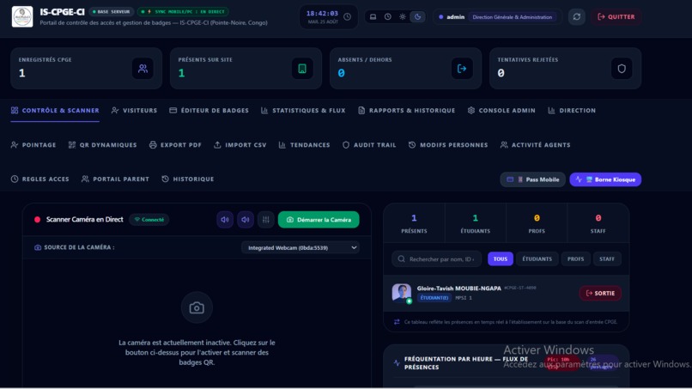Open QR Dynamiques section
The height and width of the screenshot is (389, 692).
coord(102,145)
